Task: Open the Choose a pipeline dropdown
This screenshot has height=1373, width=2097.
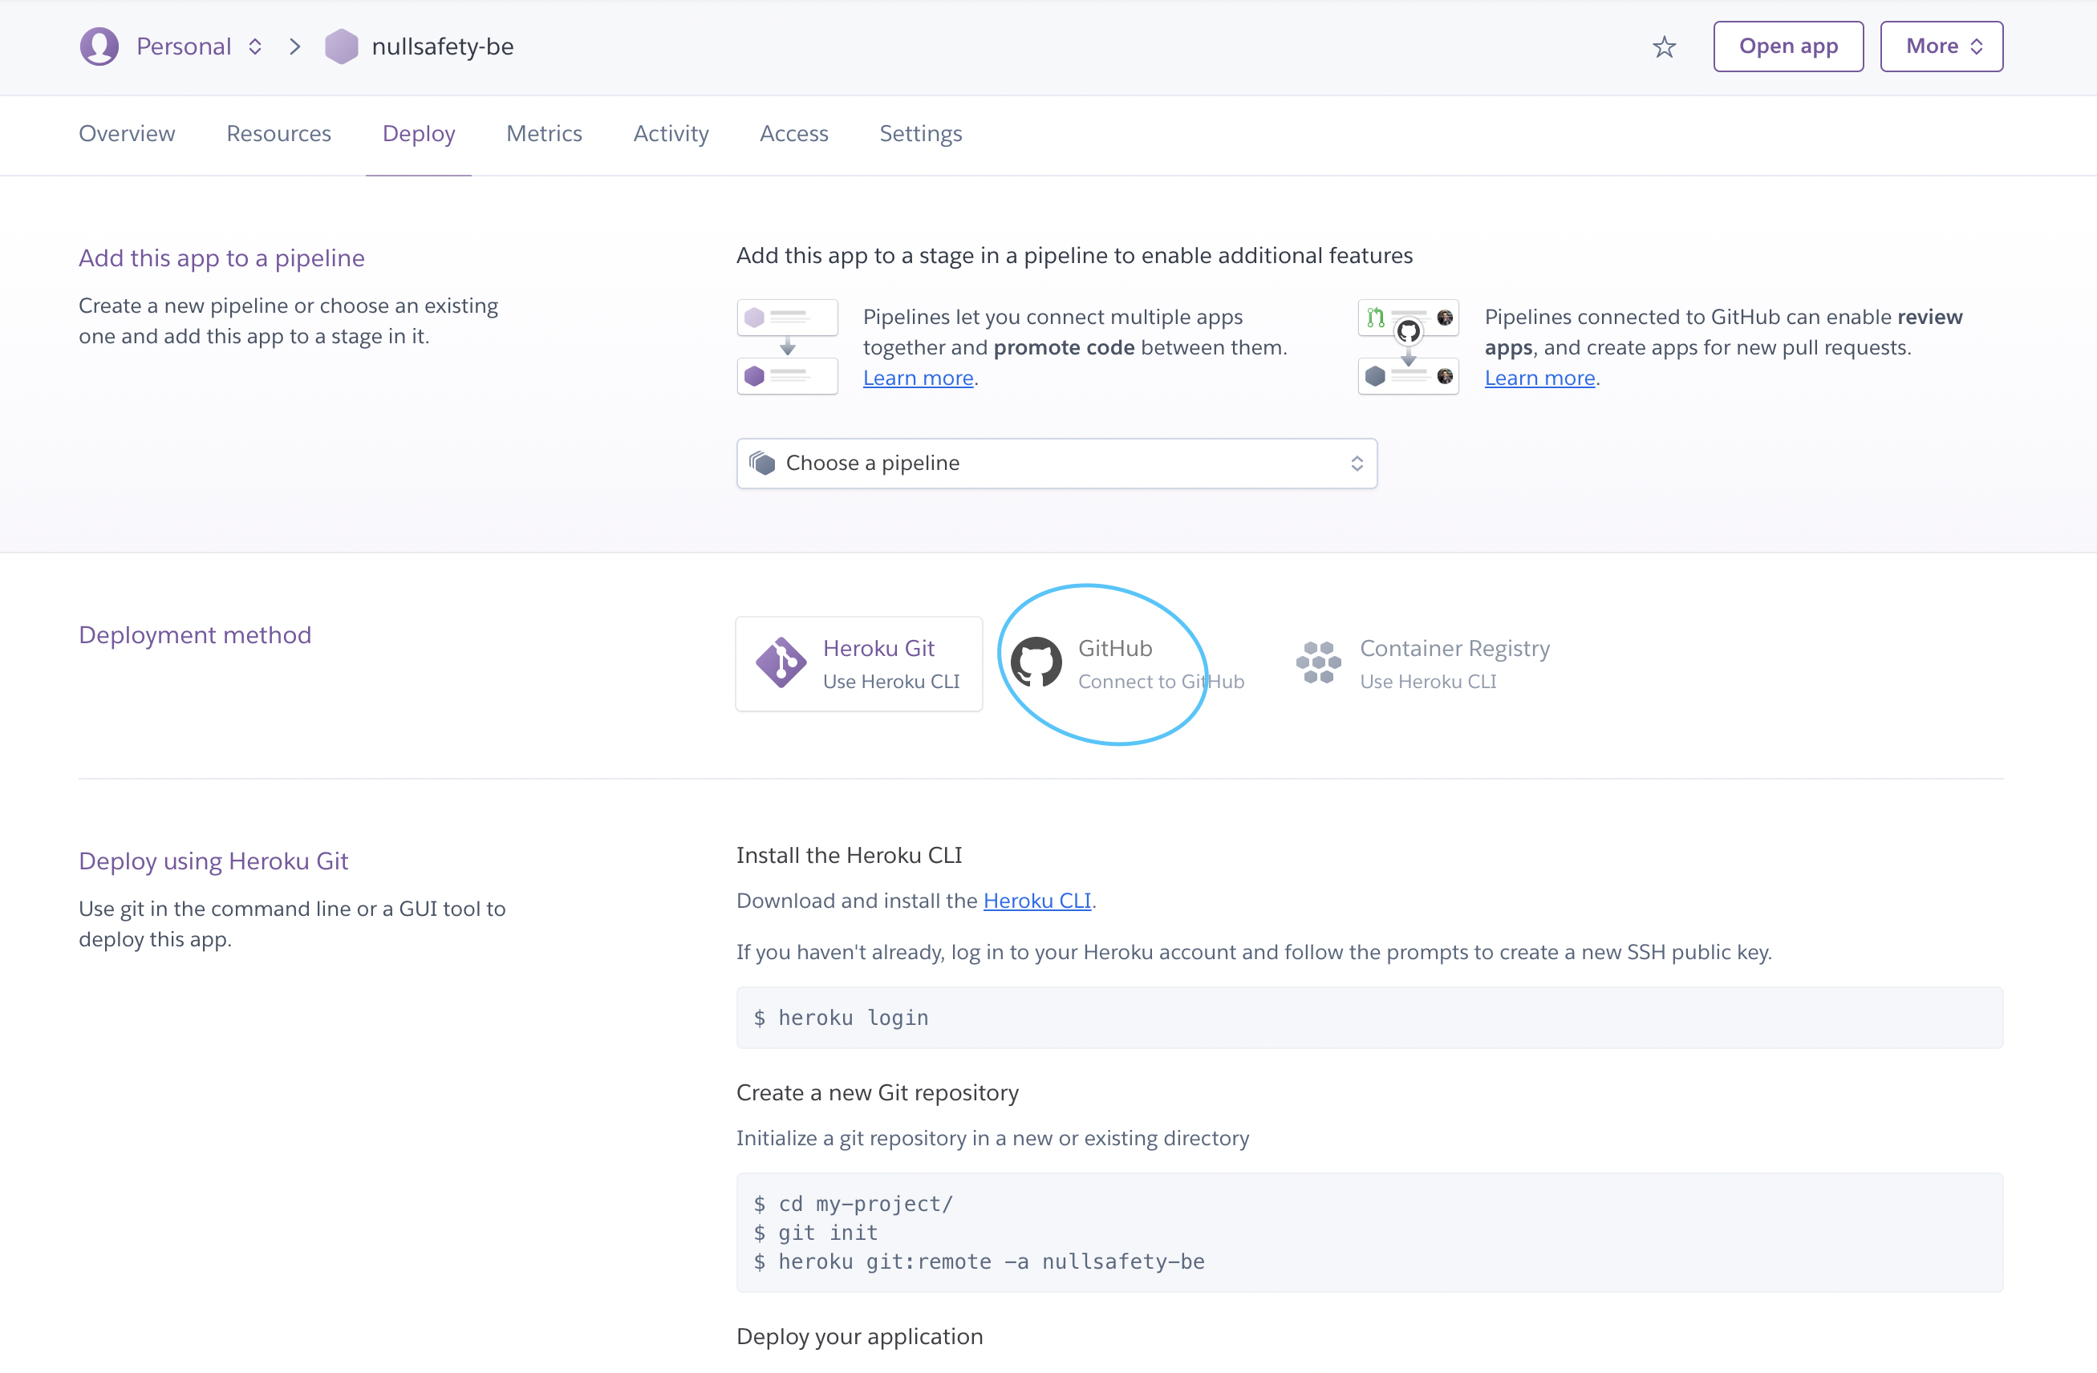Action: [1056, 464]
